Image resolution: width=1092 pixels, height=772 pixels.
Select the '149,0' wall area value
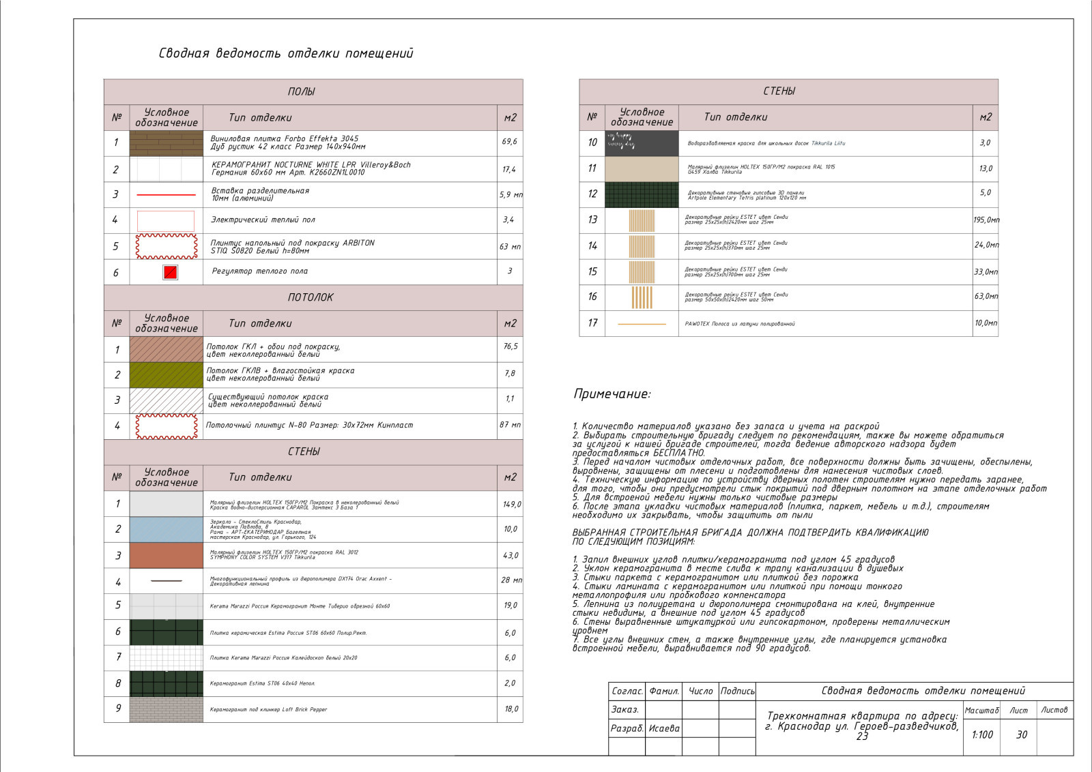(511, 505)
